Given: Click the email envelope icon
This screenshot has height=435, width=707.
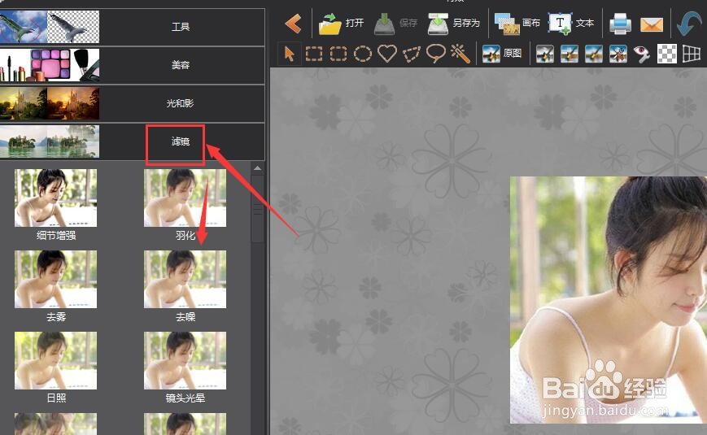Looking at the screenshot, I should [x=652, y=24].
